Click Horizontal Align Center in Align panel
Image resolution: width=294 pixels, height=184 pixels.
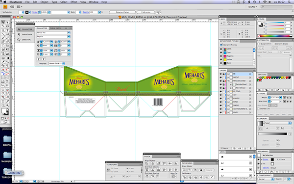152,163
